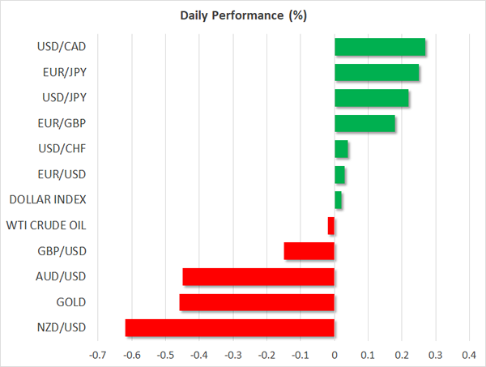486x367 pixels.
Task: Click the NZD/USD category label
Action: 61,328
